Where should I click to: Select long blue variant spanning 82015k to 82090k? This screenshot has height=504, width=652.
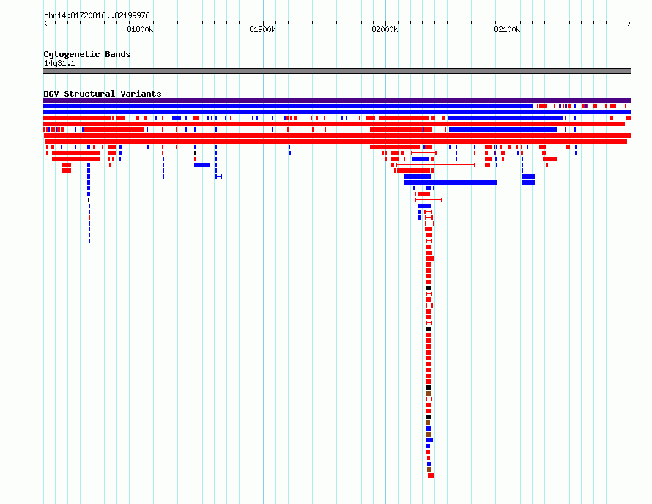tap(450, 182)
